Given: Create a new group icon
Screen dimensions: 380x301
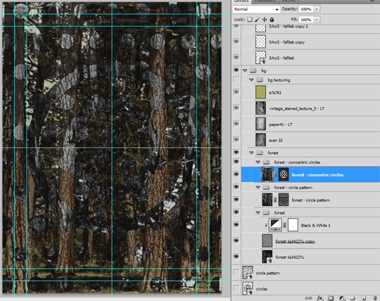Looking at the screenshot, I should (x=353, y=298).
